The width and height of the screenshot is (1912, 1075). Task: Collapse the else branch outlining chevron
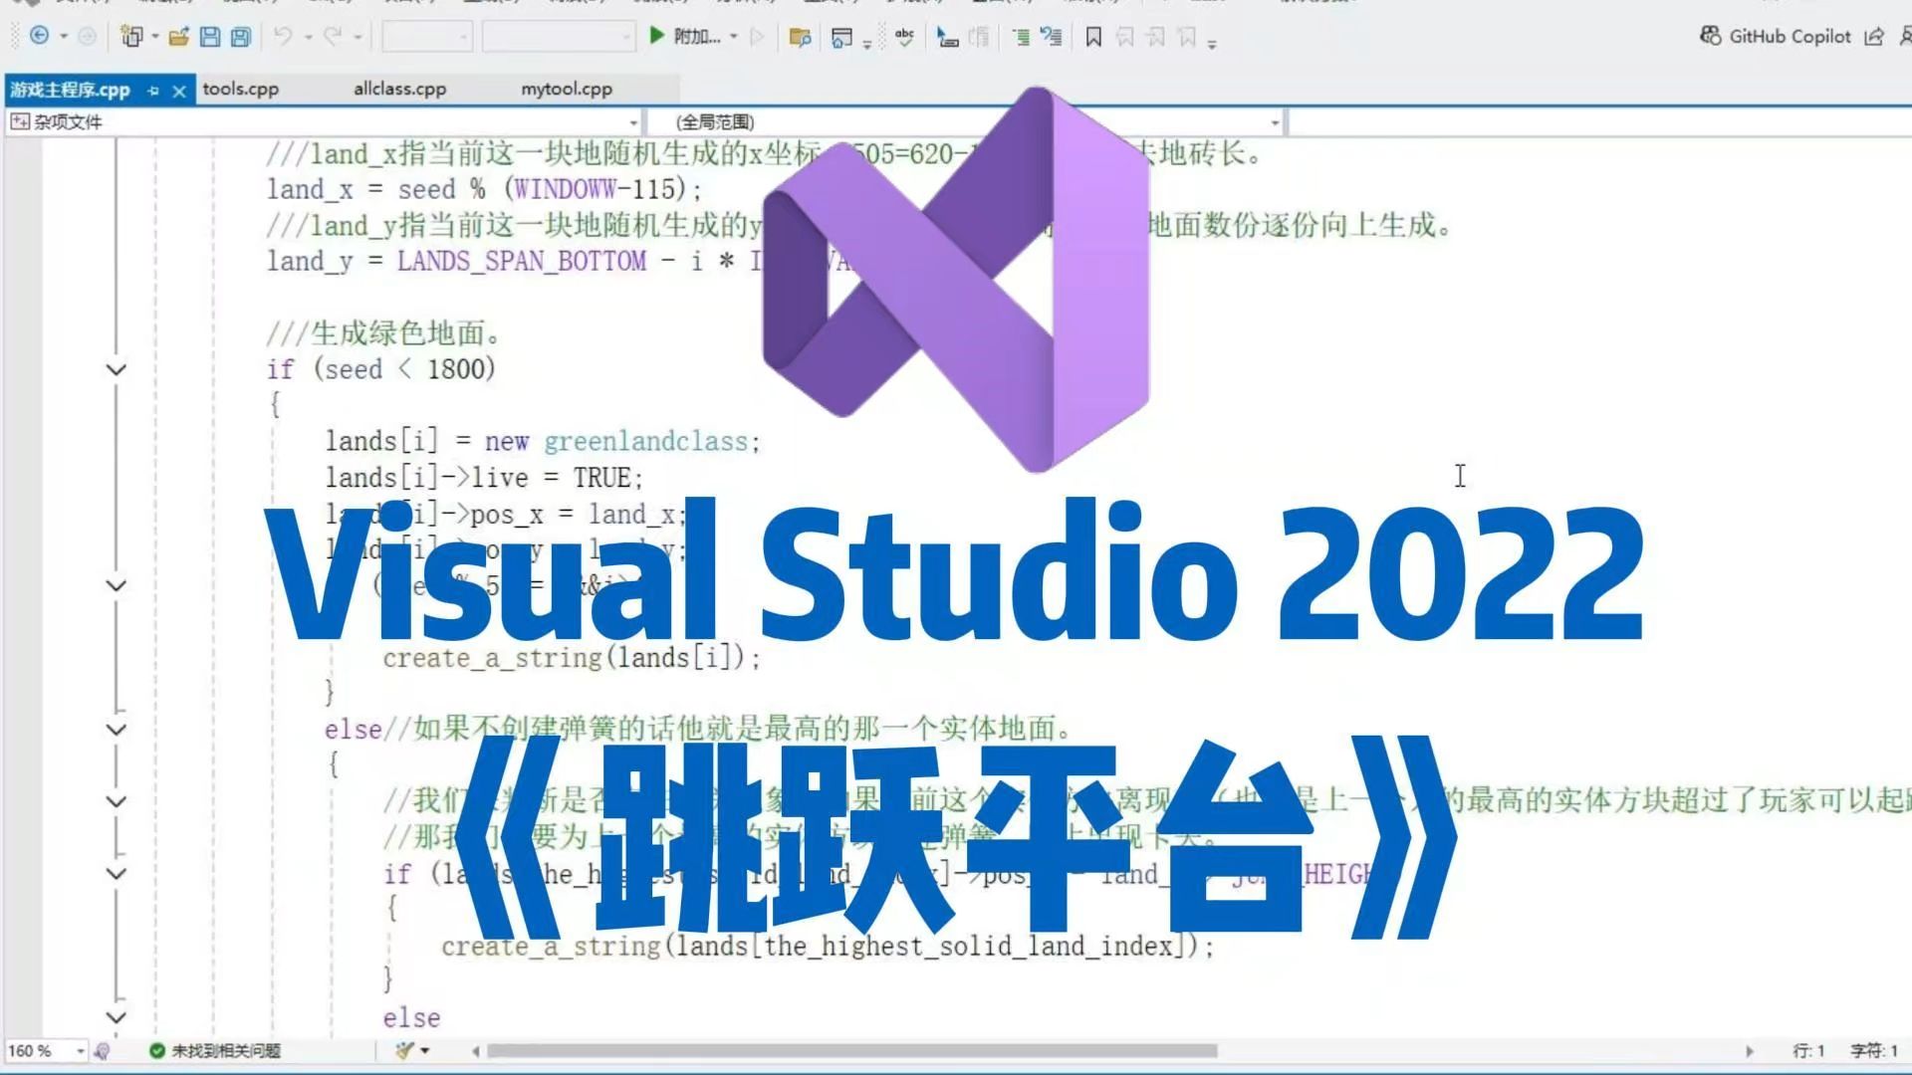116,730
